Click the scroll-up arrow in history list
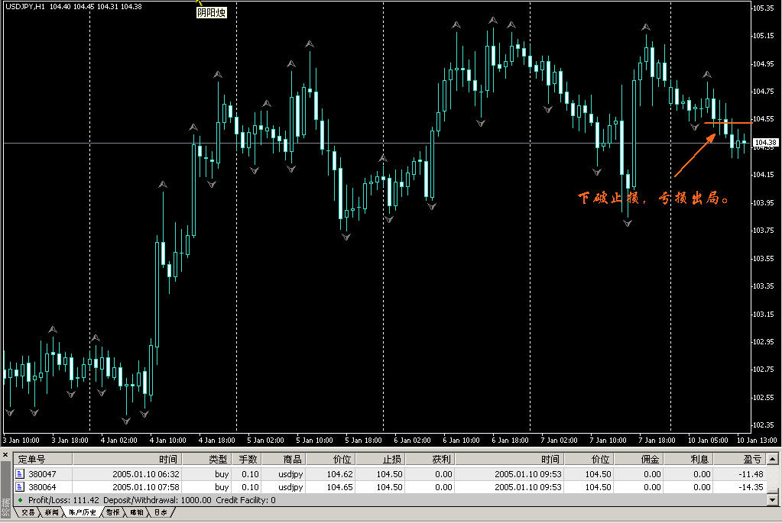This screenshot has width=782, height=523. (773, 458)
